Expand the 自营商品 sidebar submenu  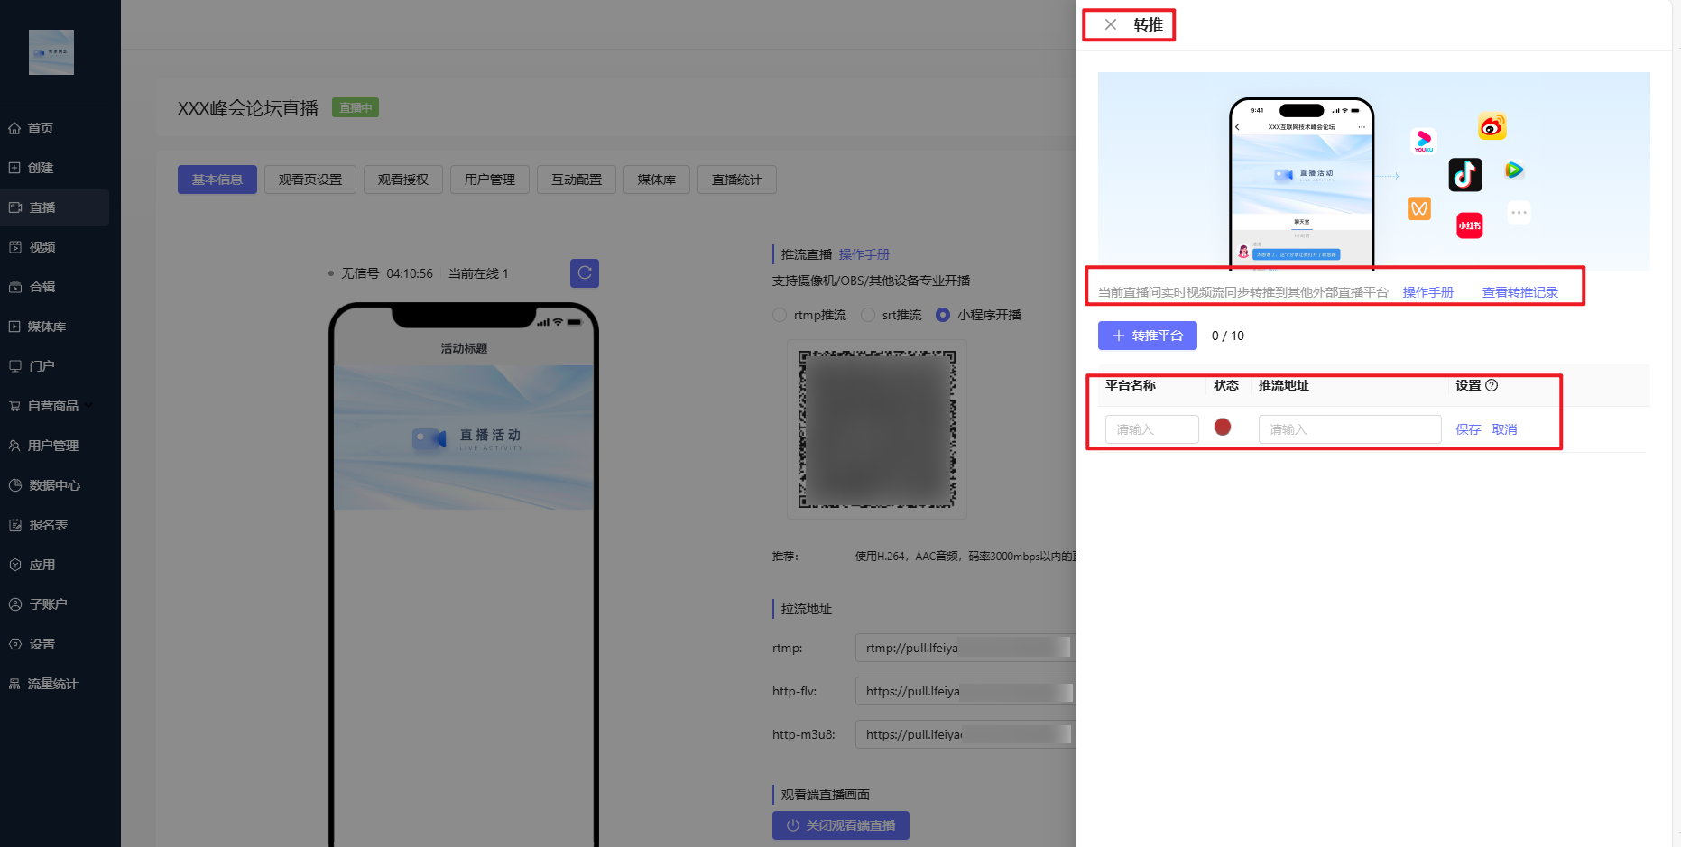click(89, 406)
